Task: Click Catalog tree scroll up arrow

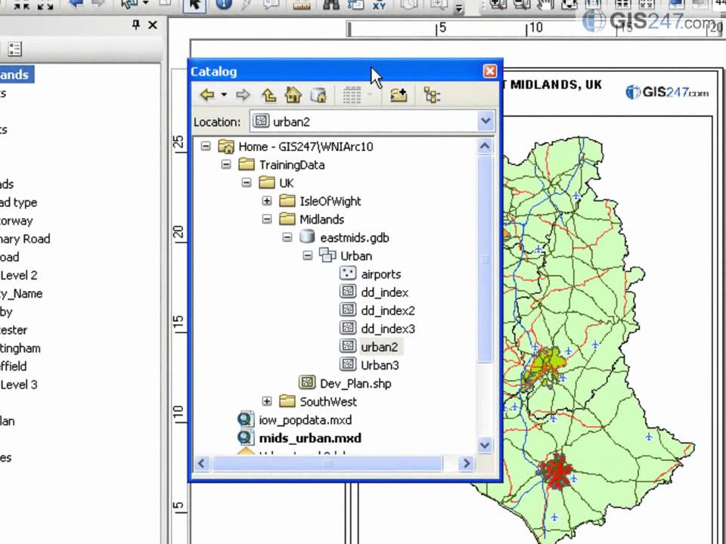Action: click(x=484, y=146)
